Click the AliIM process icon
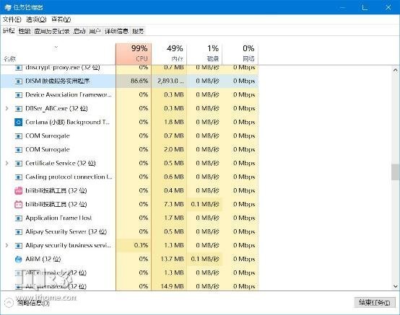 click(18, 259)
